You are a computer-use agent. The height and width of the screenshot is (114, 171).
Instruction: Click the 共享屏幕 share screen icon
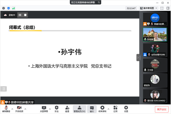(x=44, y=108)
